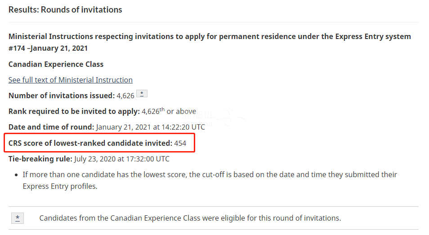Viewport: 429px width, 235px height.
Task: Click the Express Entry profiles text line
Action: (60, 187)
